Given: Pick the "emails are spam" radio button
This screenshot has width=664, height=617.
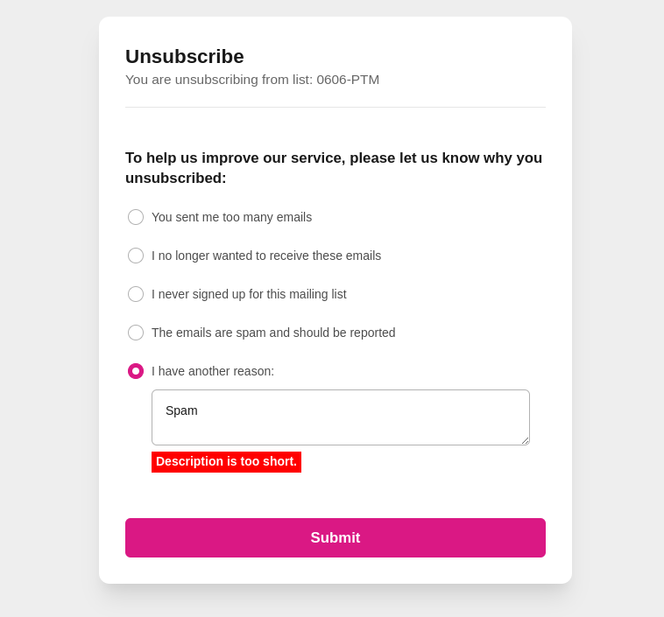Looking at the screenshot, I should [136, 333].
